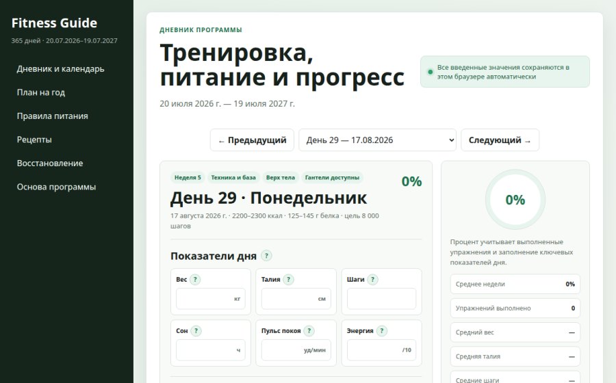Click the Верх тела tag
This screenshot has width=616, height=383.
tap(281, 177)
